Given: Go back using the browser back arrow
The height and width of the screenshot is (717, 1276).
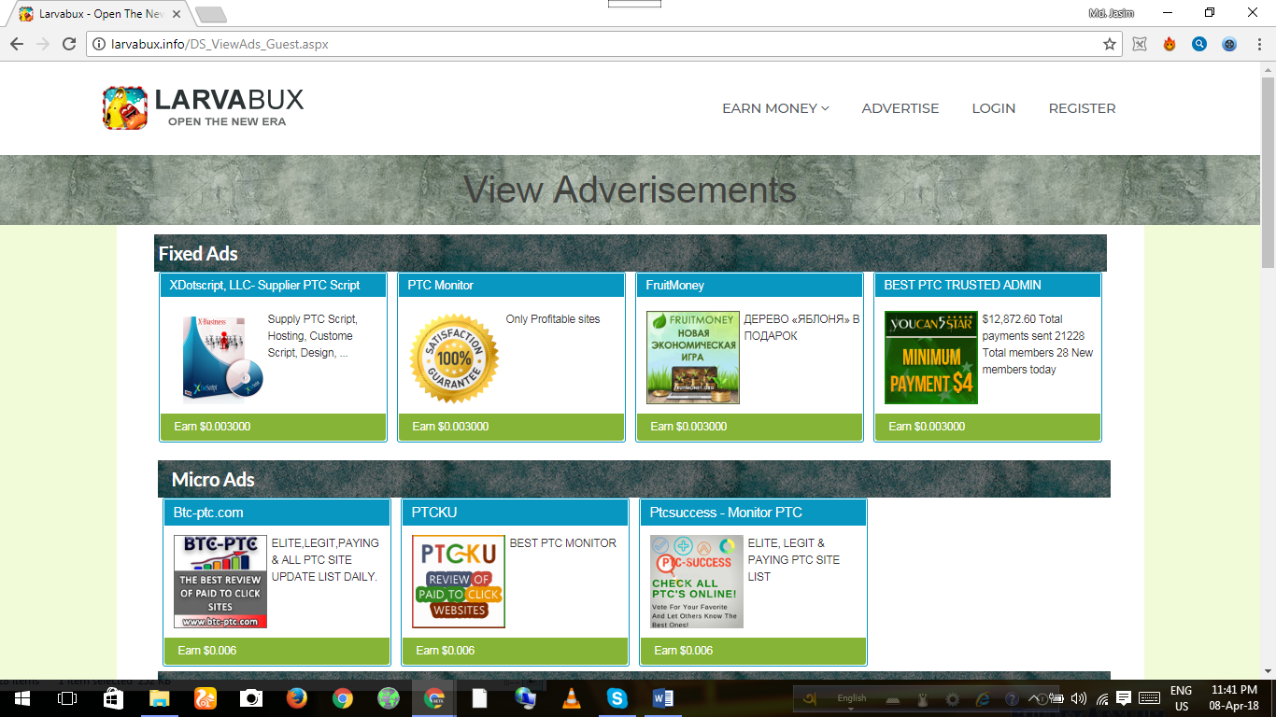Looking at the screenshot, I should (16, 44).
